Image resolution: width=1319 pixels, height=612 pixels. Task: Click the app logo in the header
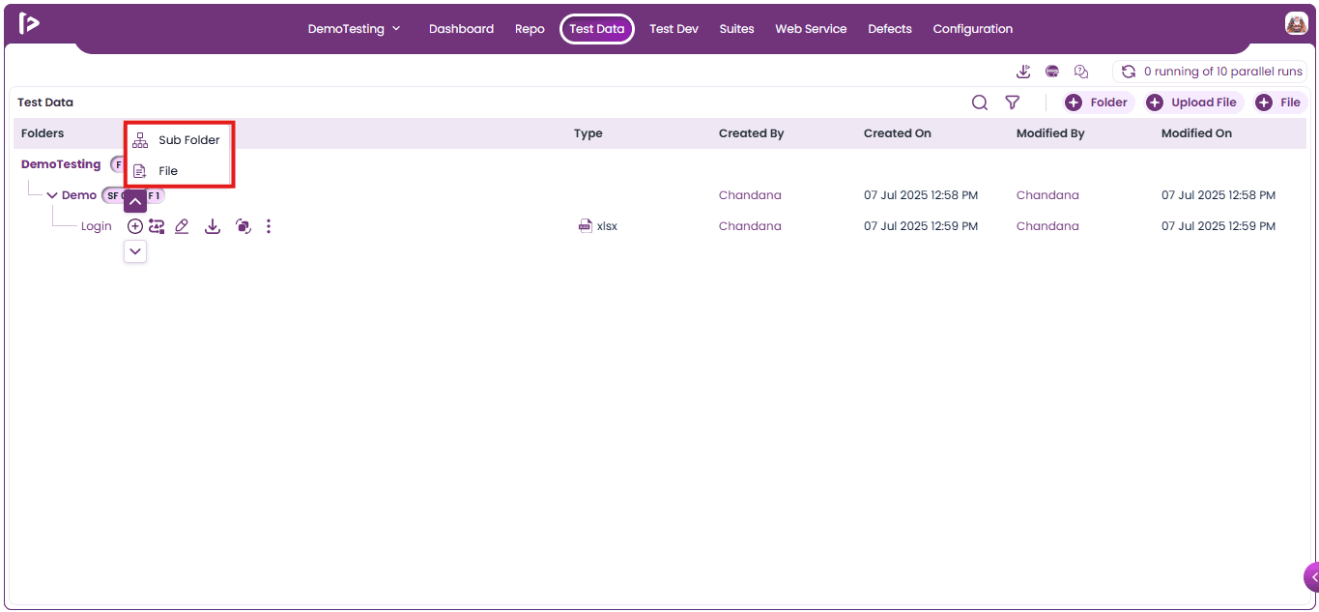click(29, 24)
